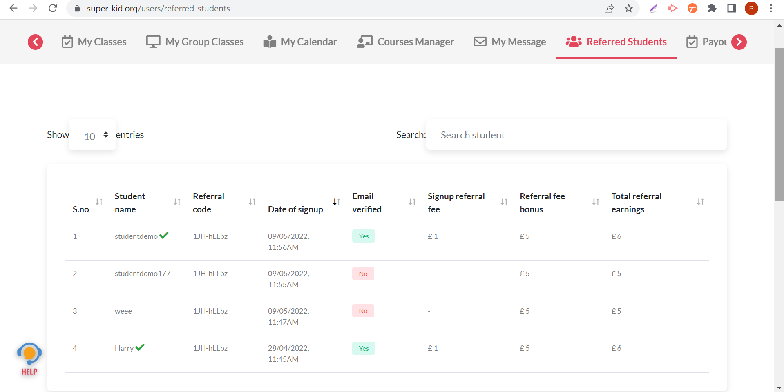Click the purple feather extension icon

[653, 8]
